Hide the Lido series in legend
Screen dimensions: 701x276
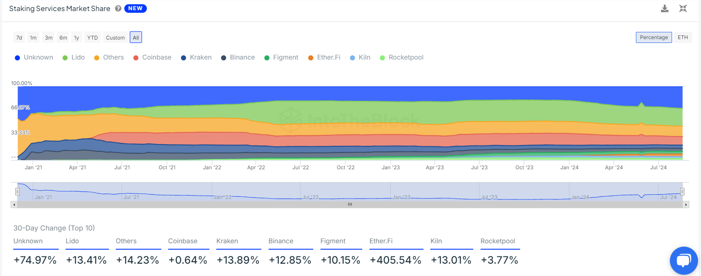[74, 57]
